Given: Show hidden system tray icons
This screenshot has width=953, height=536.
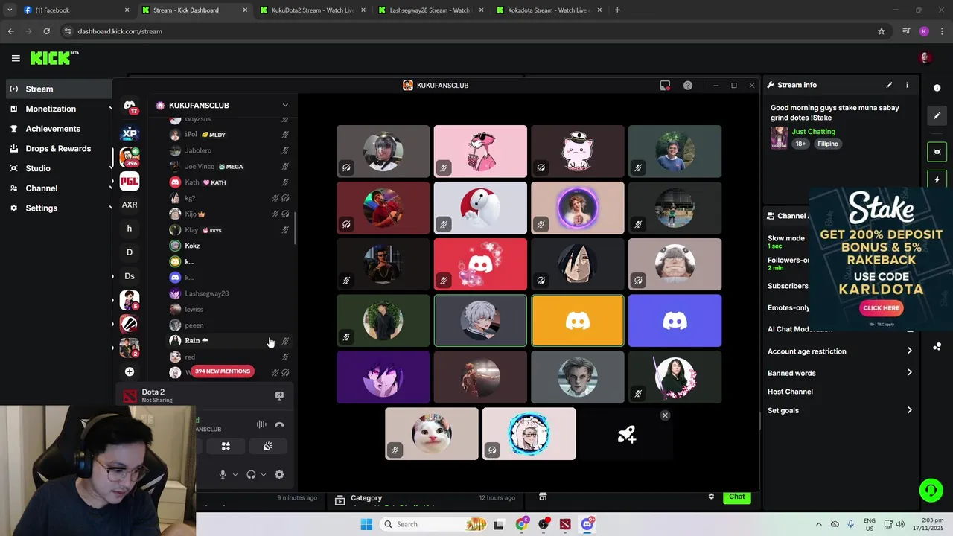Looking at the screenshot, I should tap(818, 524).
